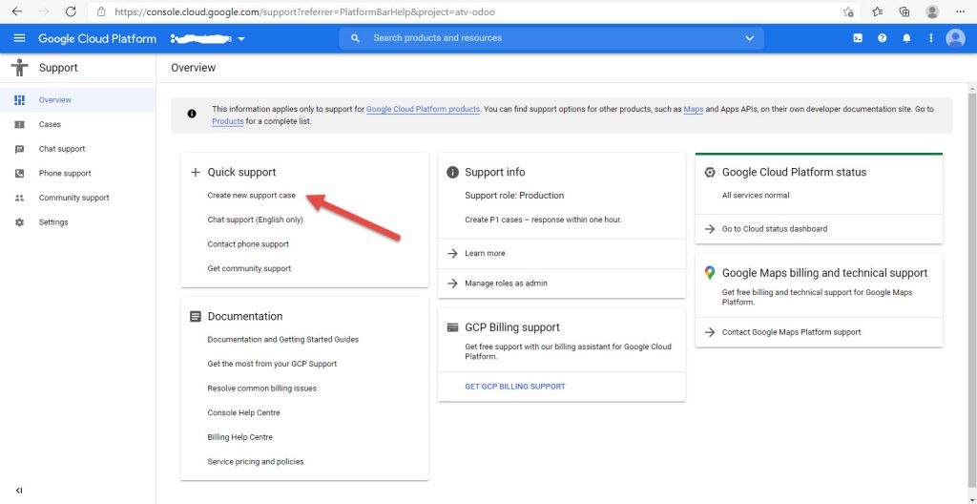
Task: Go to Cloud status dashboard
Action: (775, 228)
